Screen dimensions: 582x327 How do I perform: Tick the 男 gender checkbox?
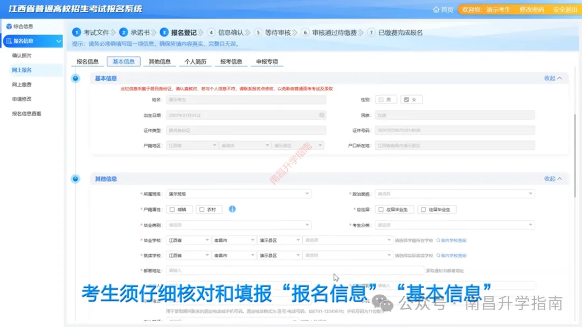click(381, 100)
